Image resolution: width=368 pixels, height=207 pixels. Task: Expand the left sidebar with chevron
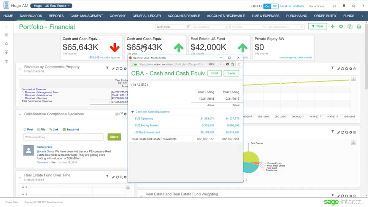click(x=6, y=27)
